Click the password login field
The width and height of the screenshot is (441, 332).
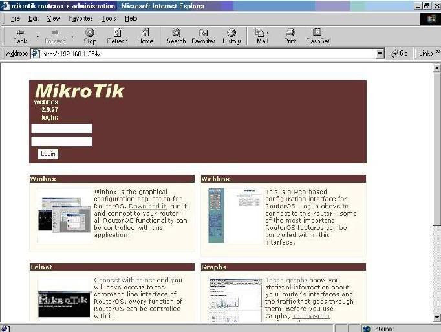[61, 141]
